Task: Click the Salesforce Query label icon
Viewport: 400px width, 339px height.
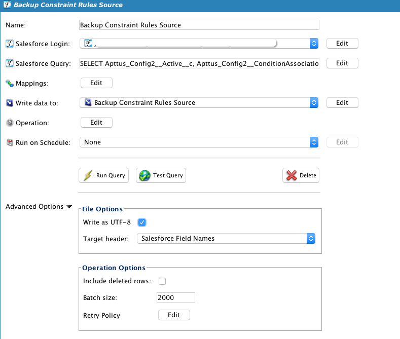Action: [x=9, y=63]
